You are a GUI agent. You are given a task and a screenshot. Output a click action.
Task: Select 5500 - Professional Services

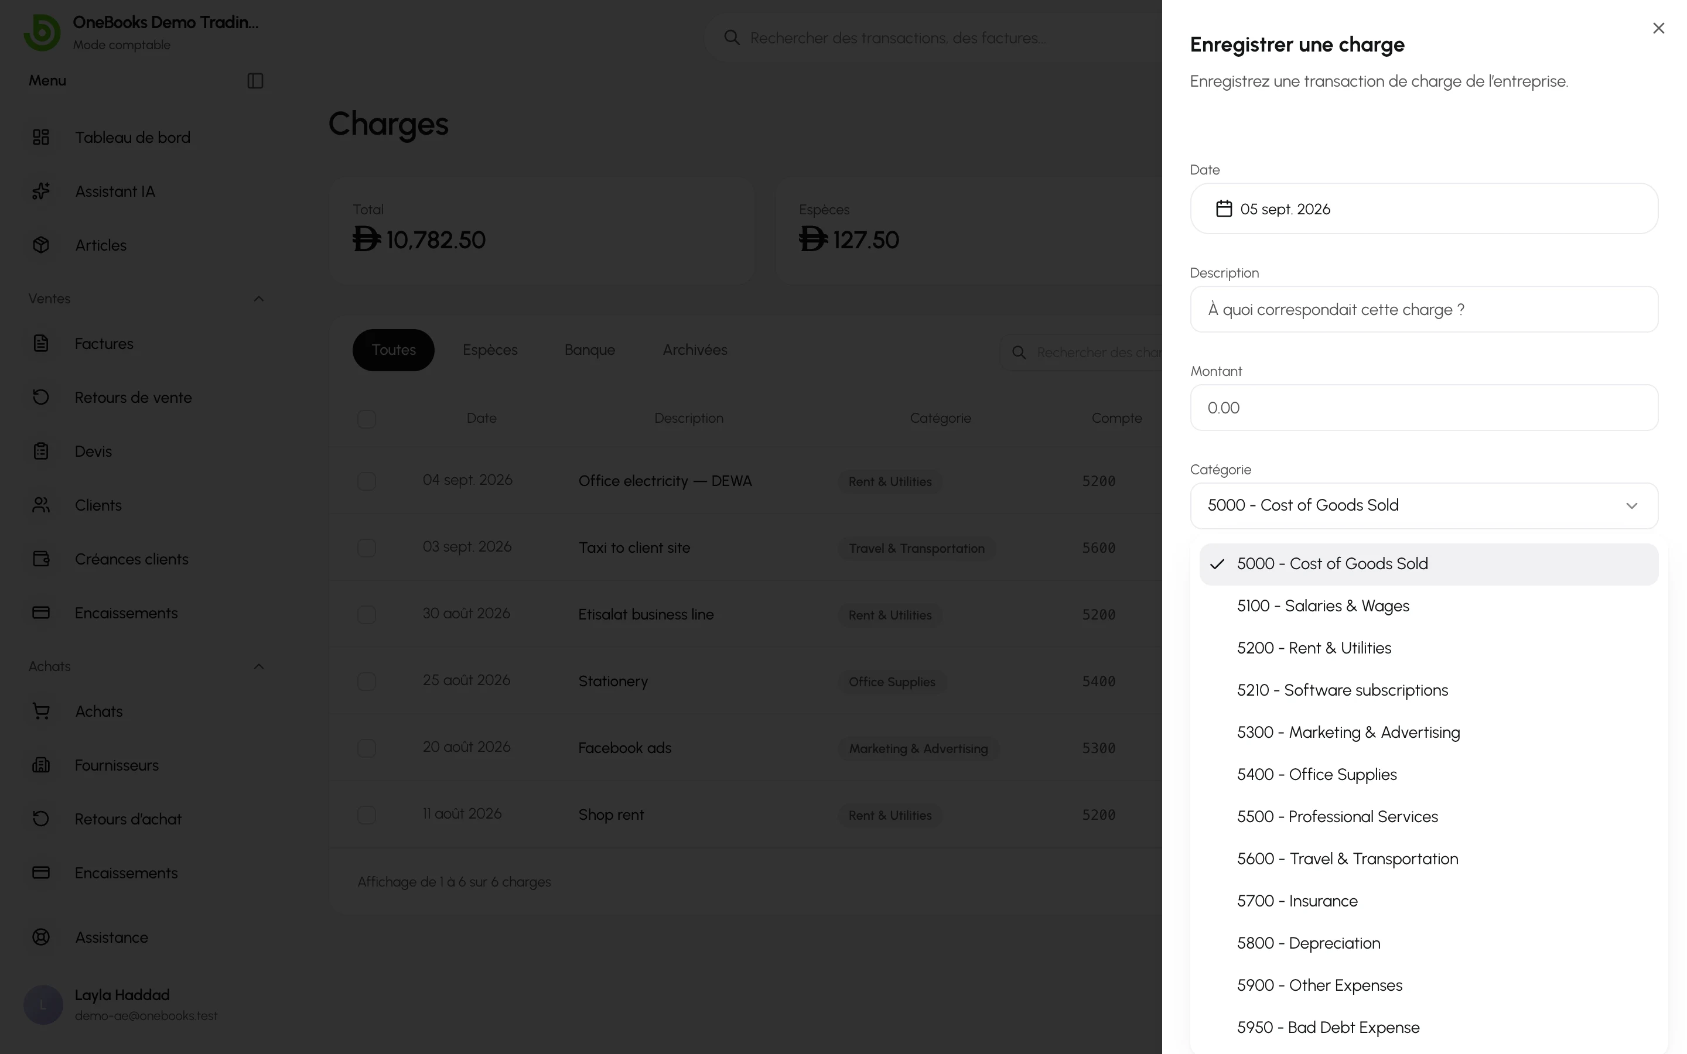point(1428,817)
